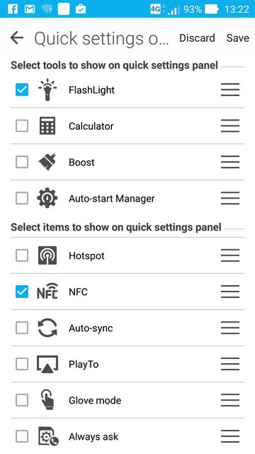Save the quick settings options
The width and height of the screenshot is (255, 454).
(238, 38)
